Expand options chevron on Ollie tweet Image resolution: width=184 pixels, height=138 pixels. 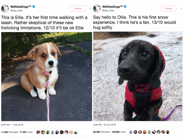[x=181, y=9]
